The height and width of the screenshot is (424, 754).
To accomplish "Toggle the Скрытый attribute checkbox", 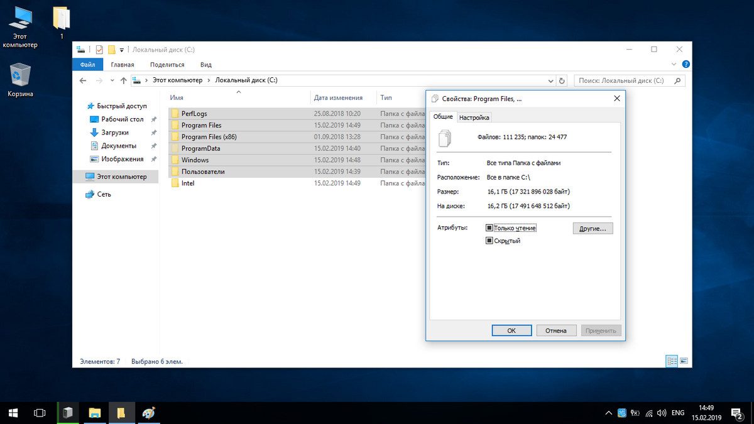I will click(x=489, y=241).
